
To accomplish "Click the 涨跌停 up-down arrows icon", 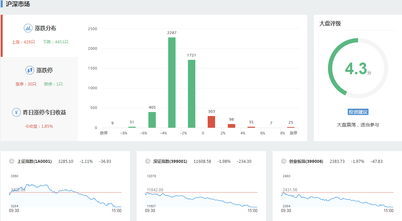I will 30,70.
